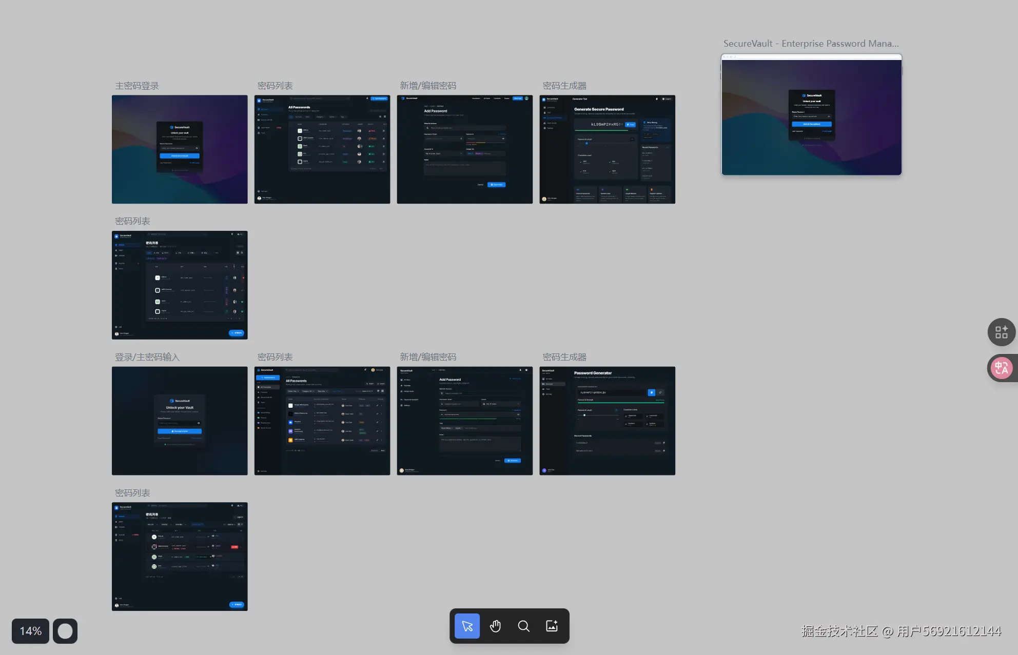Viewport: 1018px width, 655px height.
Task: Activate the magnifier zoom tool
Action: 523,626
